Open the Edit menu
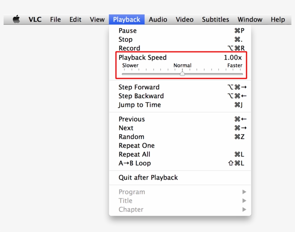295x232 pixels. (75, 19)
